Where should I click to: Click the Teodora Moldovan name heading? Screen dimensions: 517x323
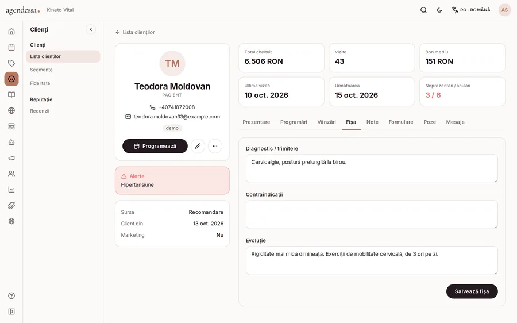[x=172, y=86]
